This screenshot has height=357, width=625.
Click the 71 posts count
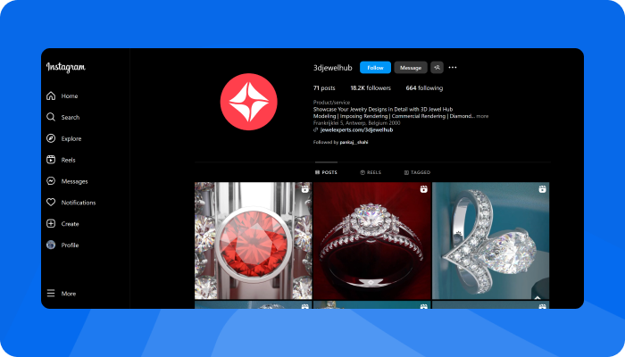pyautogui.click(x=324, y=88)
